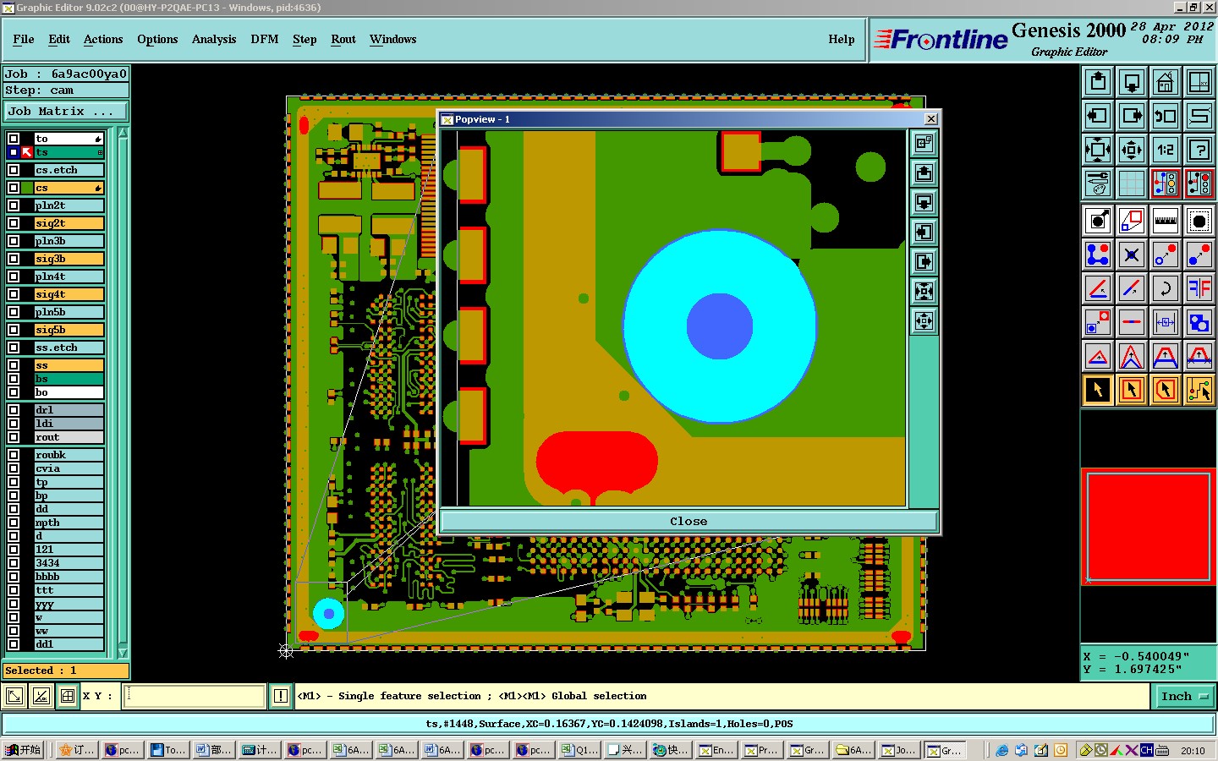Click the layer list scroll up arrow

pos(123,133)
